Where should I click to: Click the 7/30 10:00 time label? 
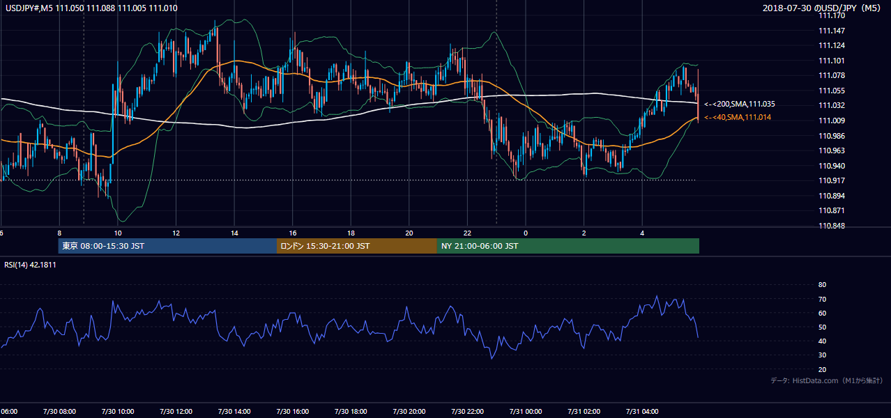point(118,411)
